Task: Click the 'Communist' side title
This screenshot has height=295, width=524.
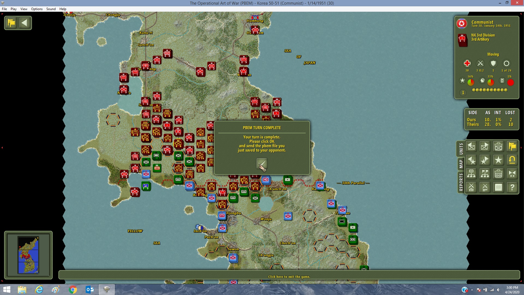Action: click(x=482, y=22)
